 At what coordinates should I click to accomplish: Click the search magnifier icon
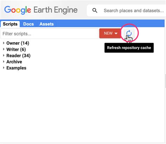tap(95, 11)
